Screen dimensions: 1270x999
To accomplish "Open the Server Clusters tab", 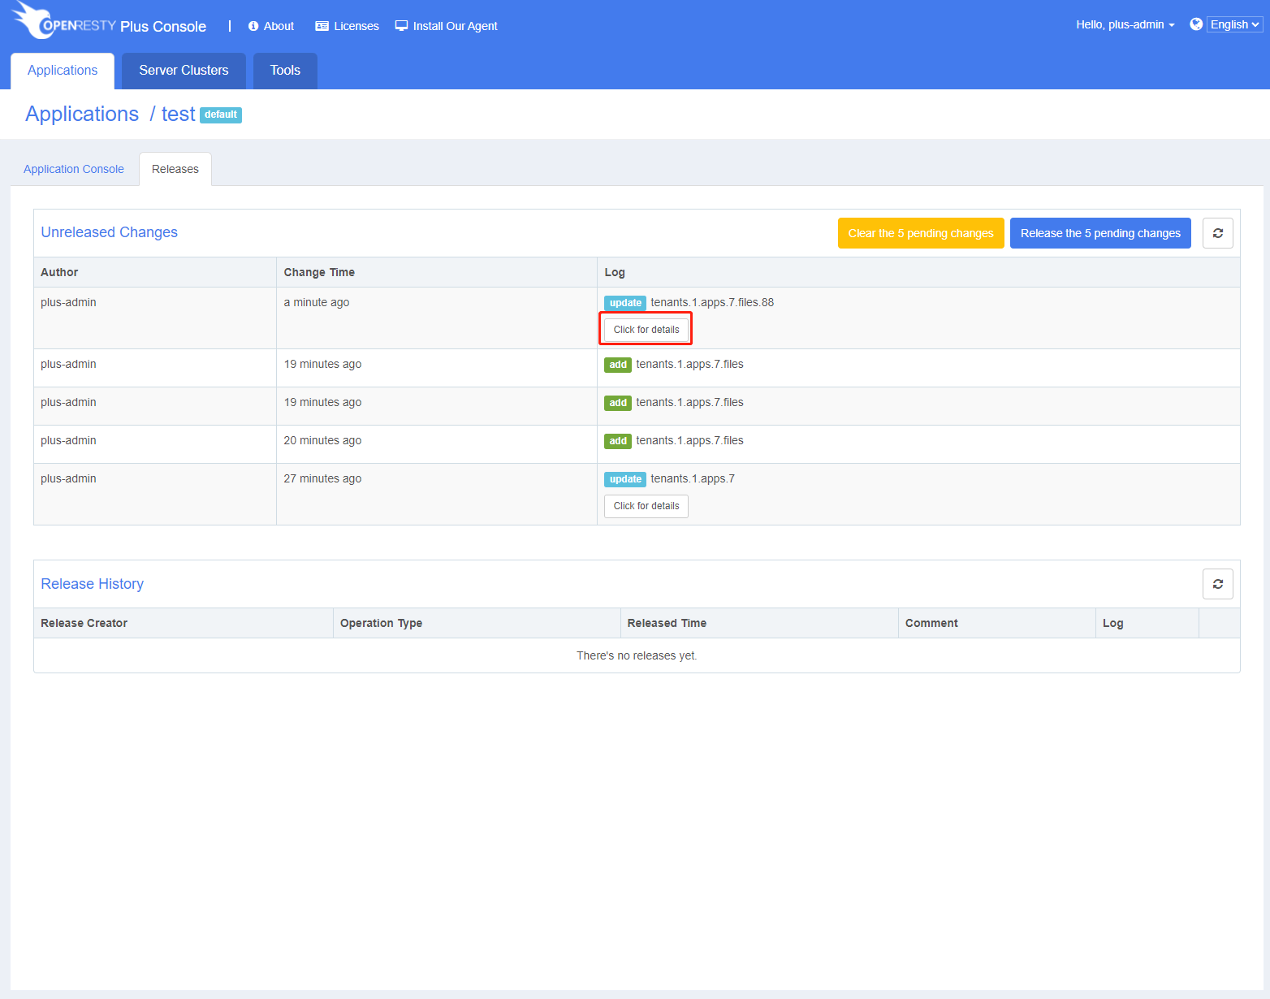I will point(184,71).
